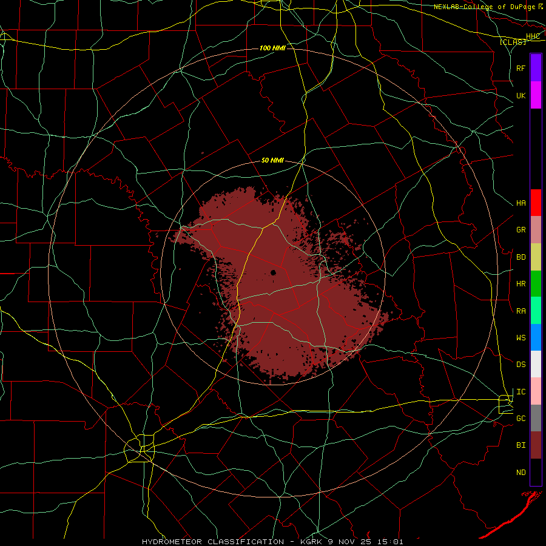Click the BD legend label
Image resolution: width=546 pixels, height=546 pixels.
(521, 257)
